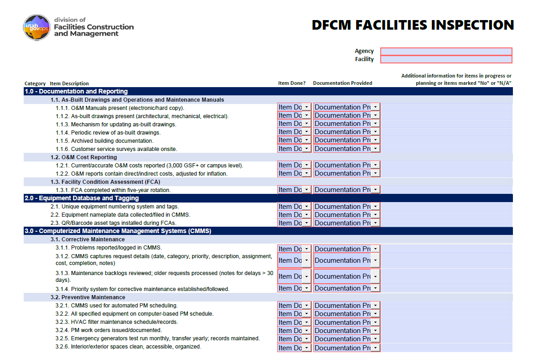Screen dimensions: 538x364
Task: Open Item Done dropdown for 3.1.3 Maintenance backlogs
Action: tap(295, 276)
